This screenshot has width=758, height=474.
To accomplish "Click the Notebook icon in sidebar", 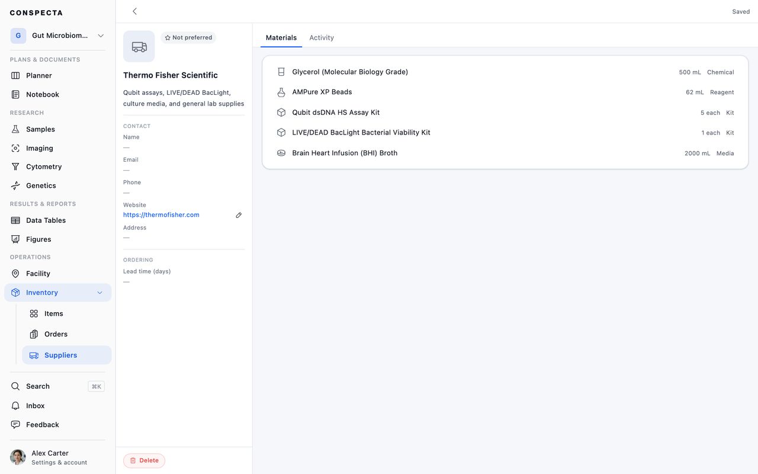I will coord(15,95).
